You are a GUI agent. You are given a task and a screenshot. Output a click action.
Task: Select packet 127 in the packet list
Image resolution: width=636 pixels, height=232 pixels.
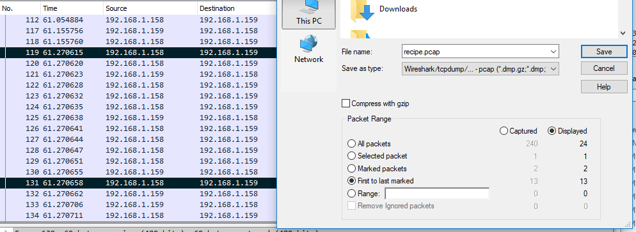(138, 139)
